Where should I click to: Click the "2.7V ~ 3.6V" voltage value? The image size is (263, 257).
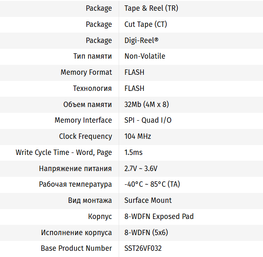141,169
